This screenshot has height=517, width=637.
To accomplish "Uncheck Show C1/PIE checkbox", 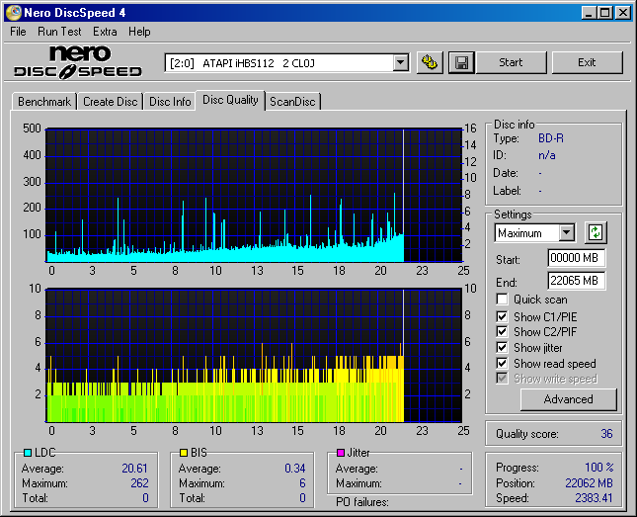I will tap(502, 316).
